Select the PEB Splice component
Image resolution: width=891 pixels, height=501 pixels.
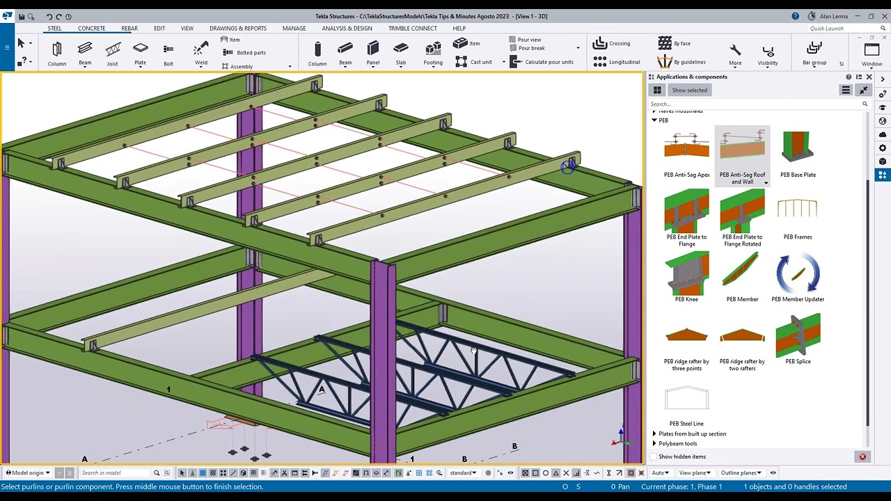point(798,340)
